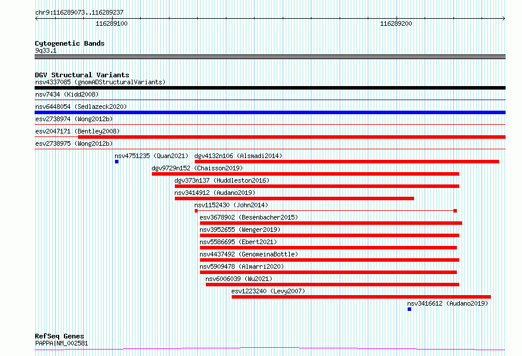The height and width of the screenshot is (356, 522).
Task: Click the nsv4751235 (Quan2021) text label
Action: 151,156
